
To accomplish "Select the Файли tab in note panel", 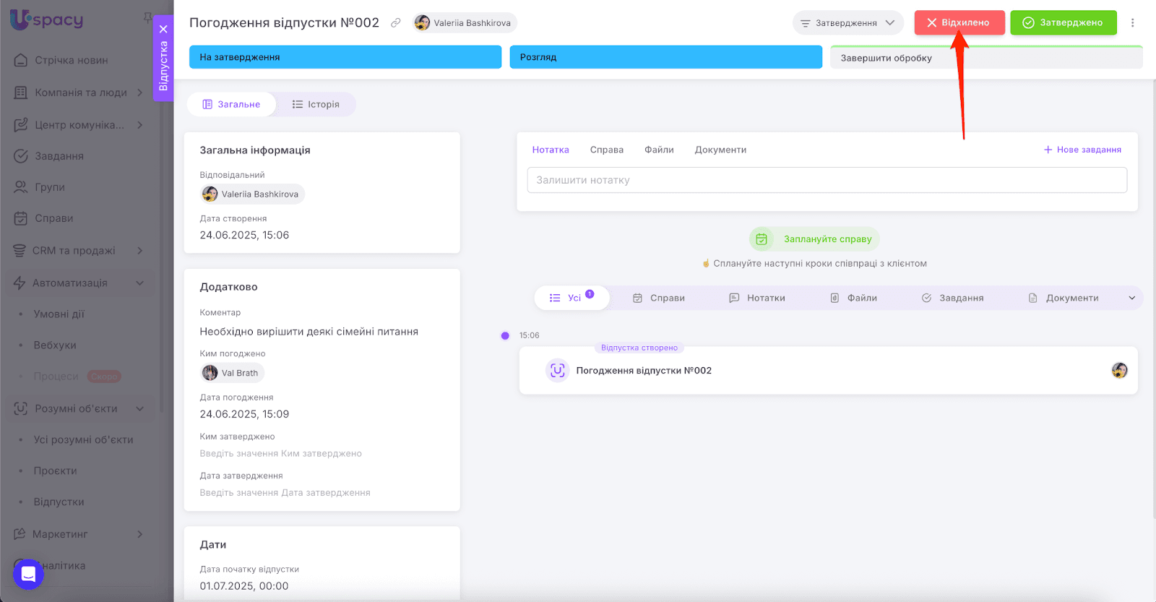I will point(659,150).
